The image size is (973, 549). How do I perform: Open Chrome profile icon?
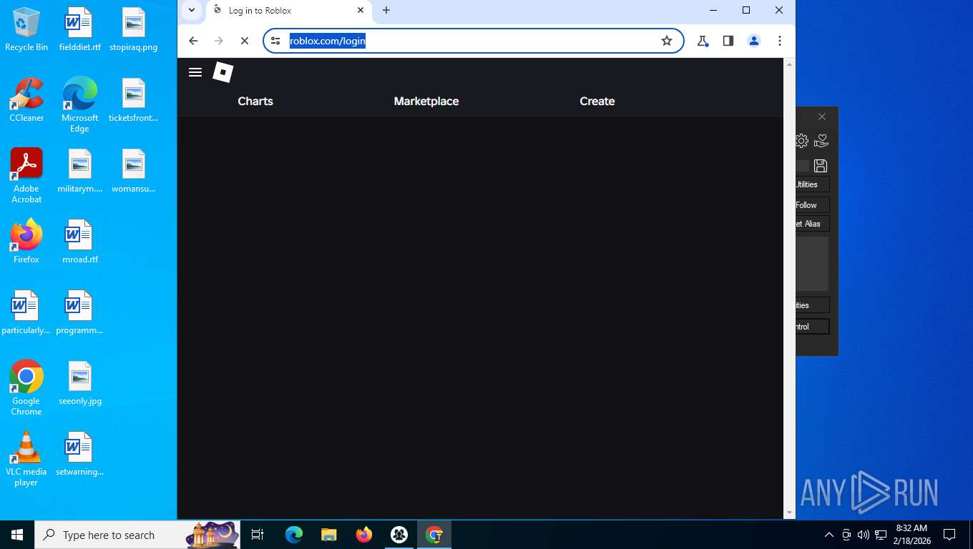click(754, 41)
